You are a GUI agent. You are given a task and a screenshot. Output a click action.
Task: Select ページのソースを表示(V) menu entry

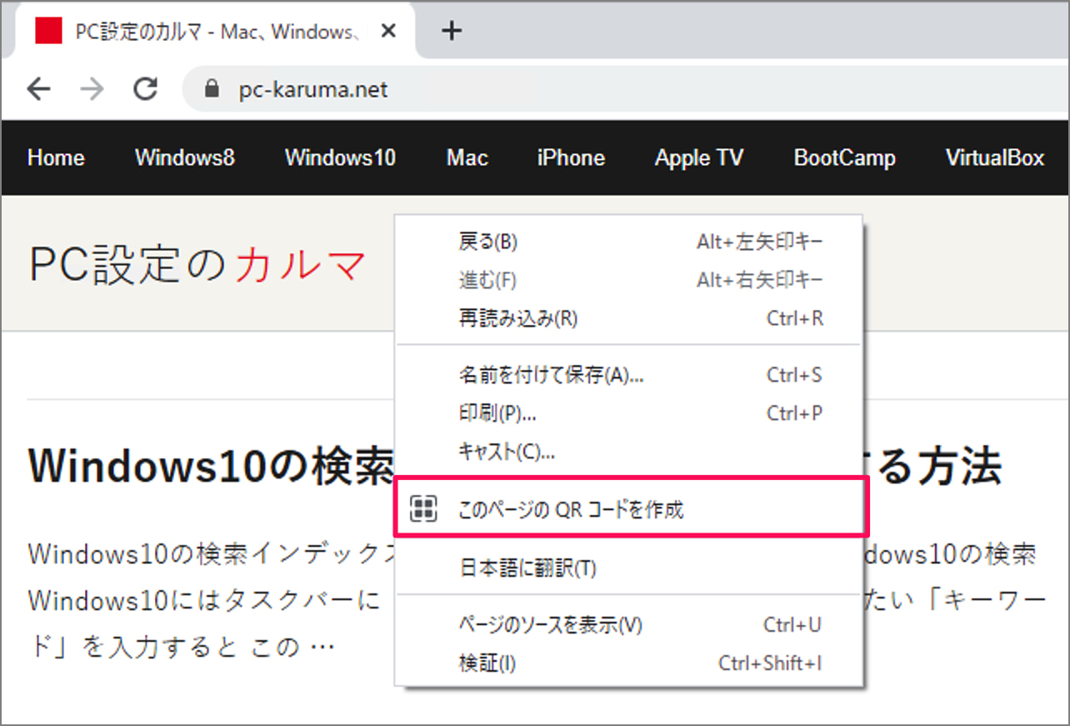tap(550, 625)
